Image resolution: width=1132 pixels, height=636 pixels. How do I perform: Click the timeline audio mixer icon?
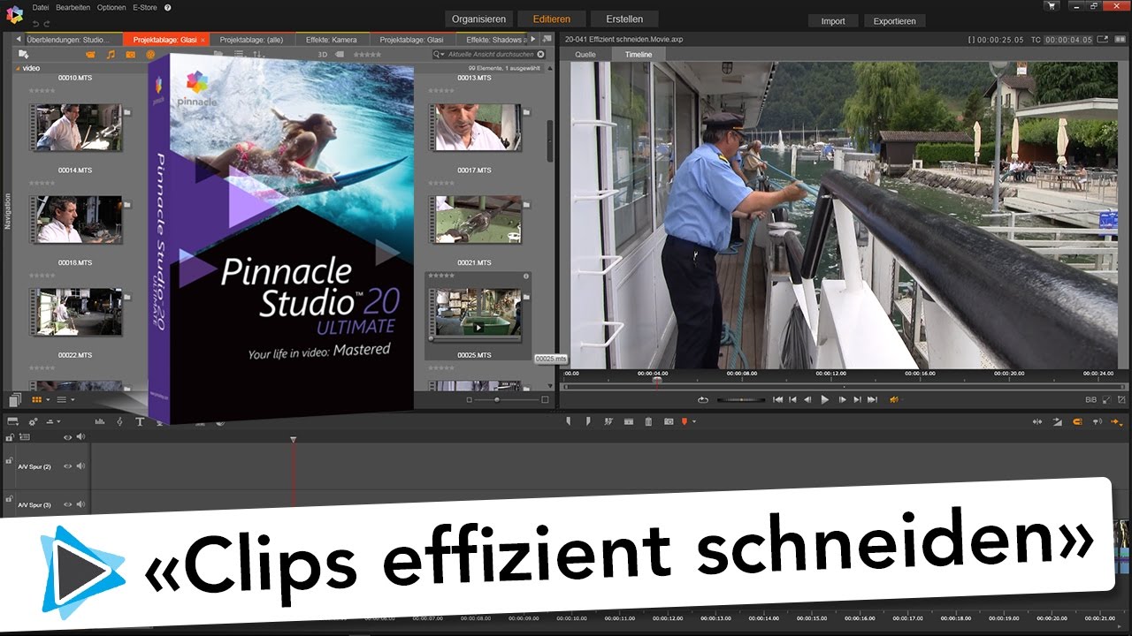pyautogui.click(x=99, y=422)
